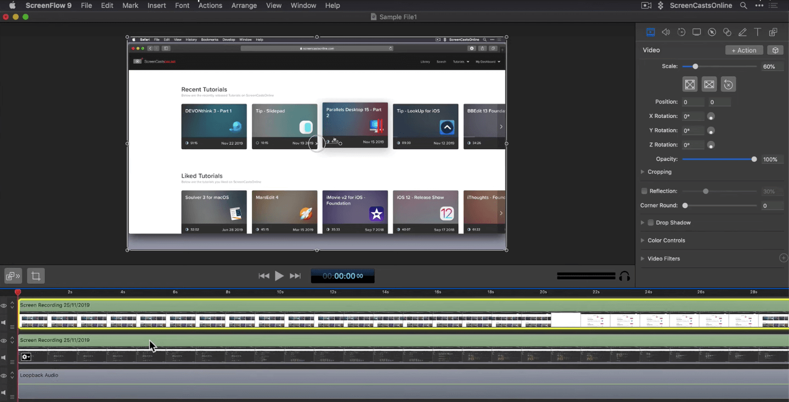Open the Callout pointer inspector tab
Viewport: 789px width, 402px height.
[712, 32]
